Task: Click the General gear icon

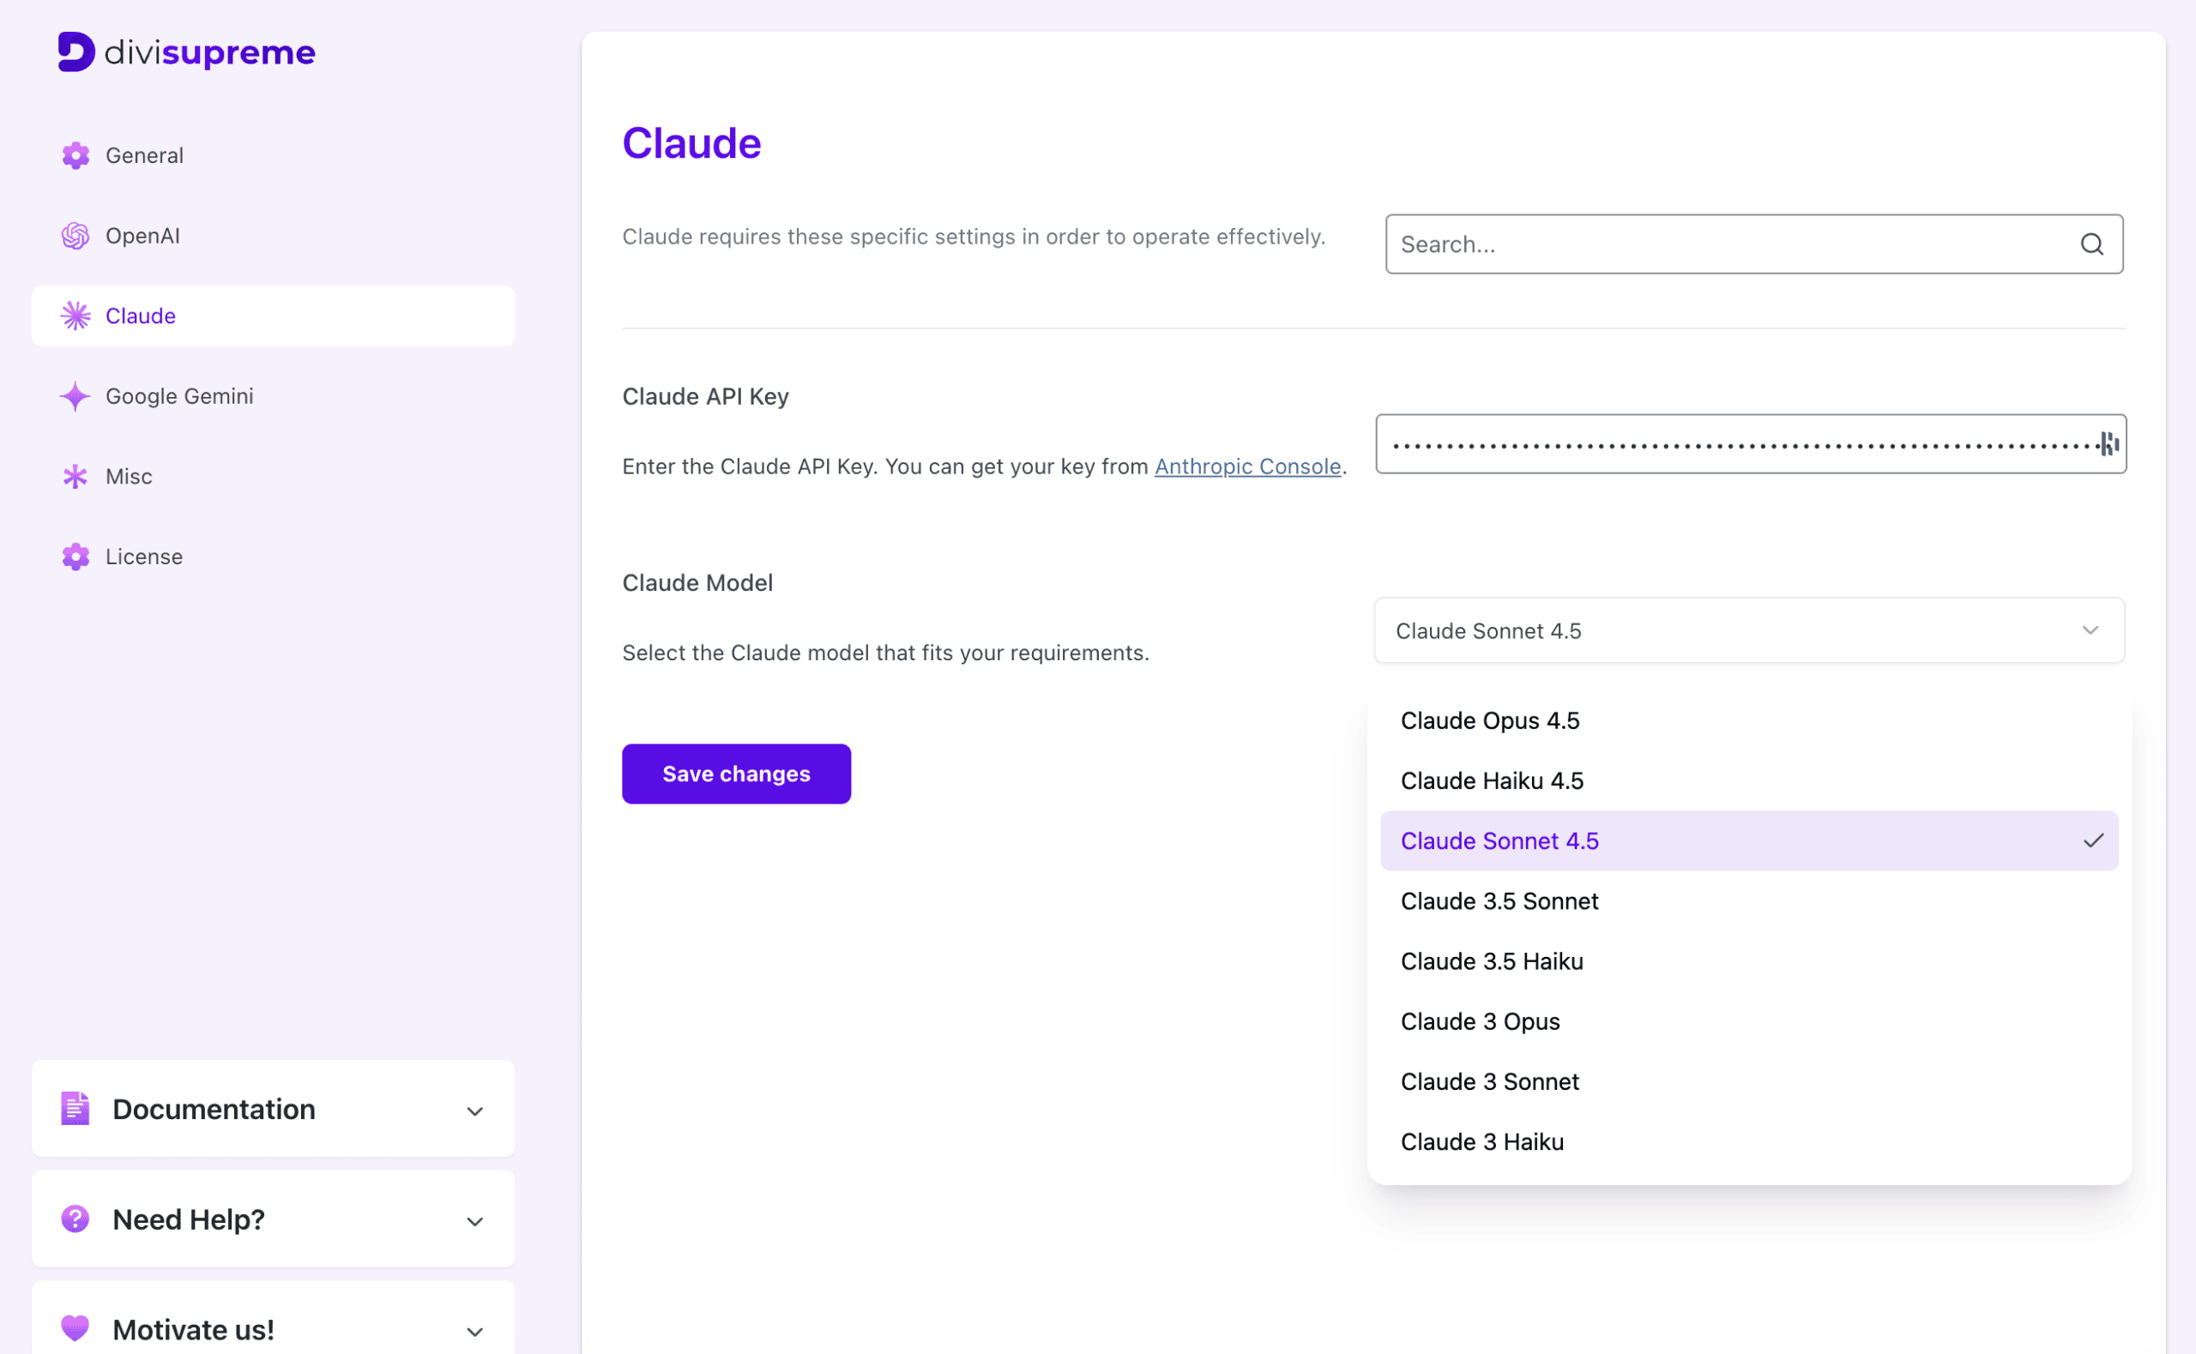Action: [76, 156]
